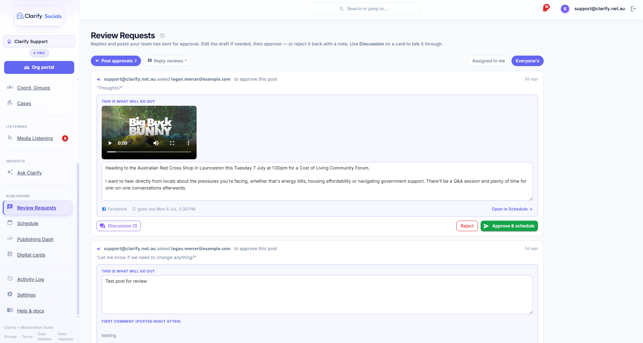Click the Org portal button
This screenshot has height=343, width=643.
point(39,67)
